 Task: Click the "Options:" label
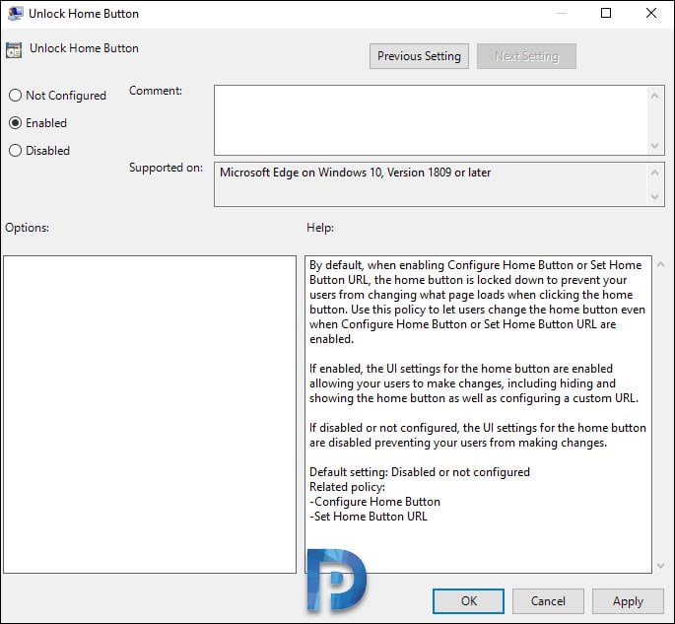27,228
